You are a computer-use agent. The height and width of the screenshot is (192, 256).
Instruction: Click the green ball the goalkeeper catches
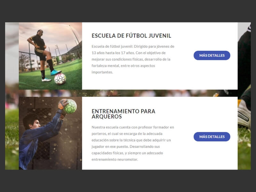[70, 107]
